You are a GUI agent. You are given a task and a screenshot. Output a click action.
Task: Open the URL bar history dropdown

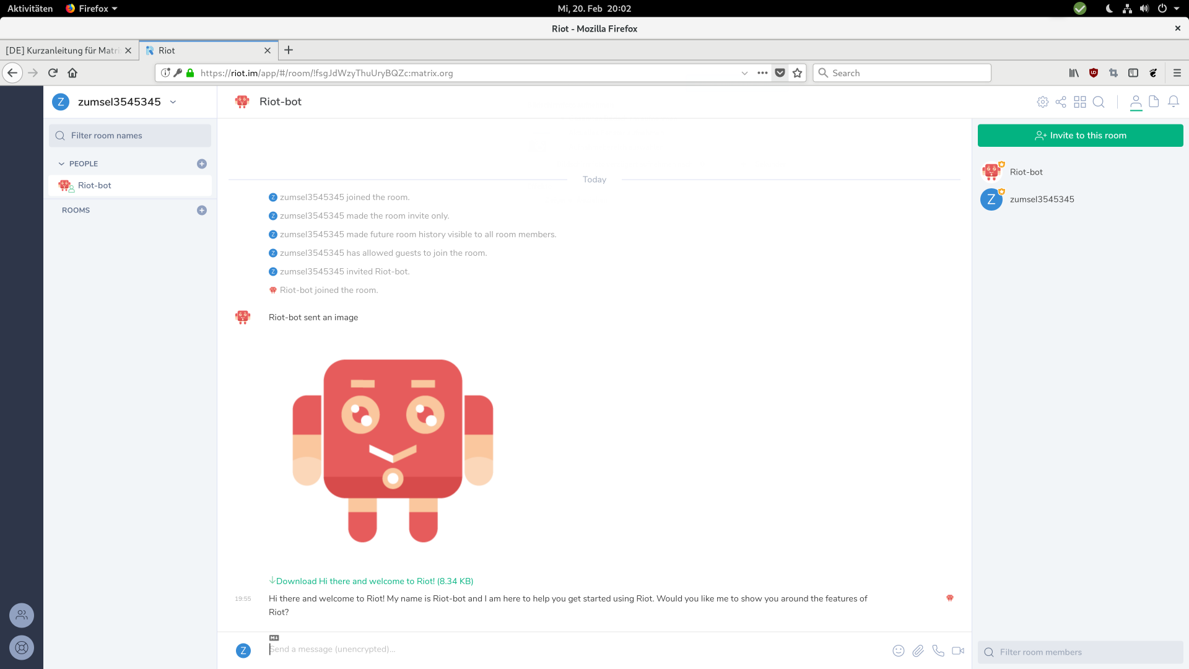click(x=744, y=73)
